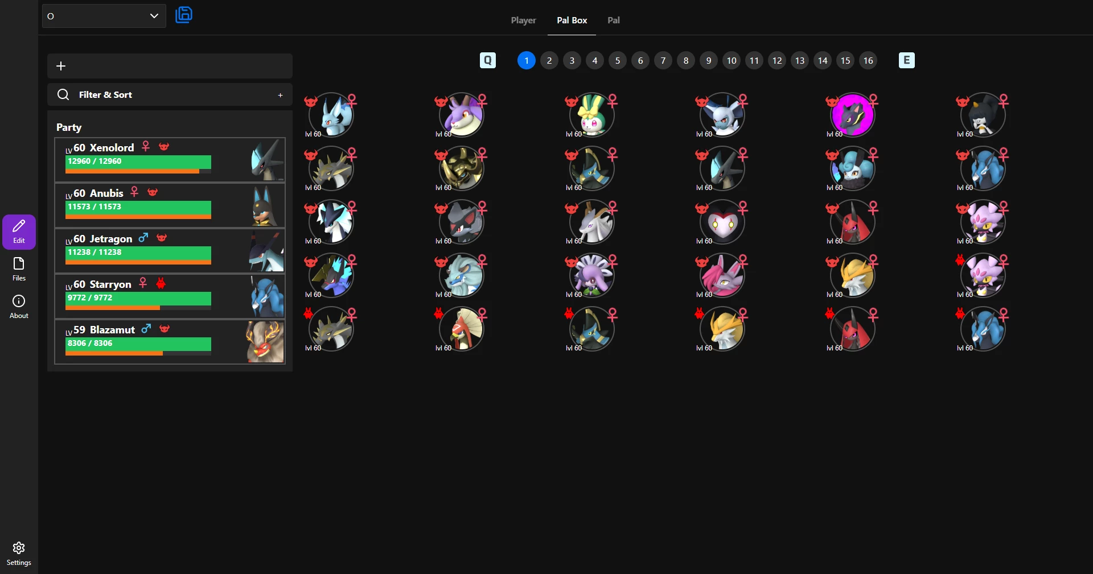Click Blazamut's 8306 / 8306 health bar
Screen dimensions: 1093x574
[138, 344]
